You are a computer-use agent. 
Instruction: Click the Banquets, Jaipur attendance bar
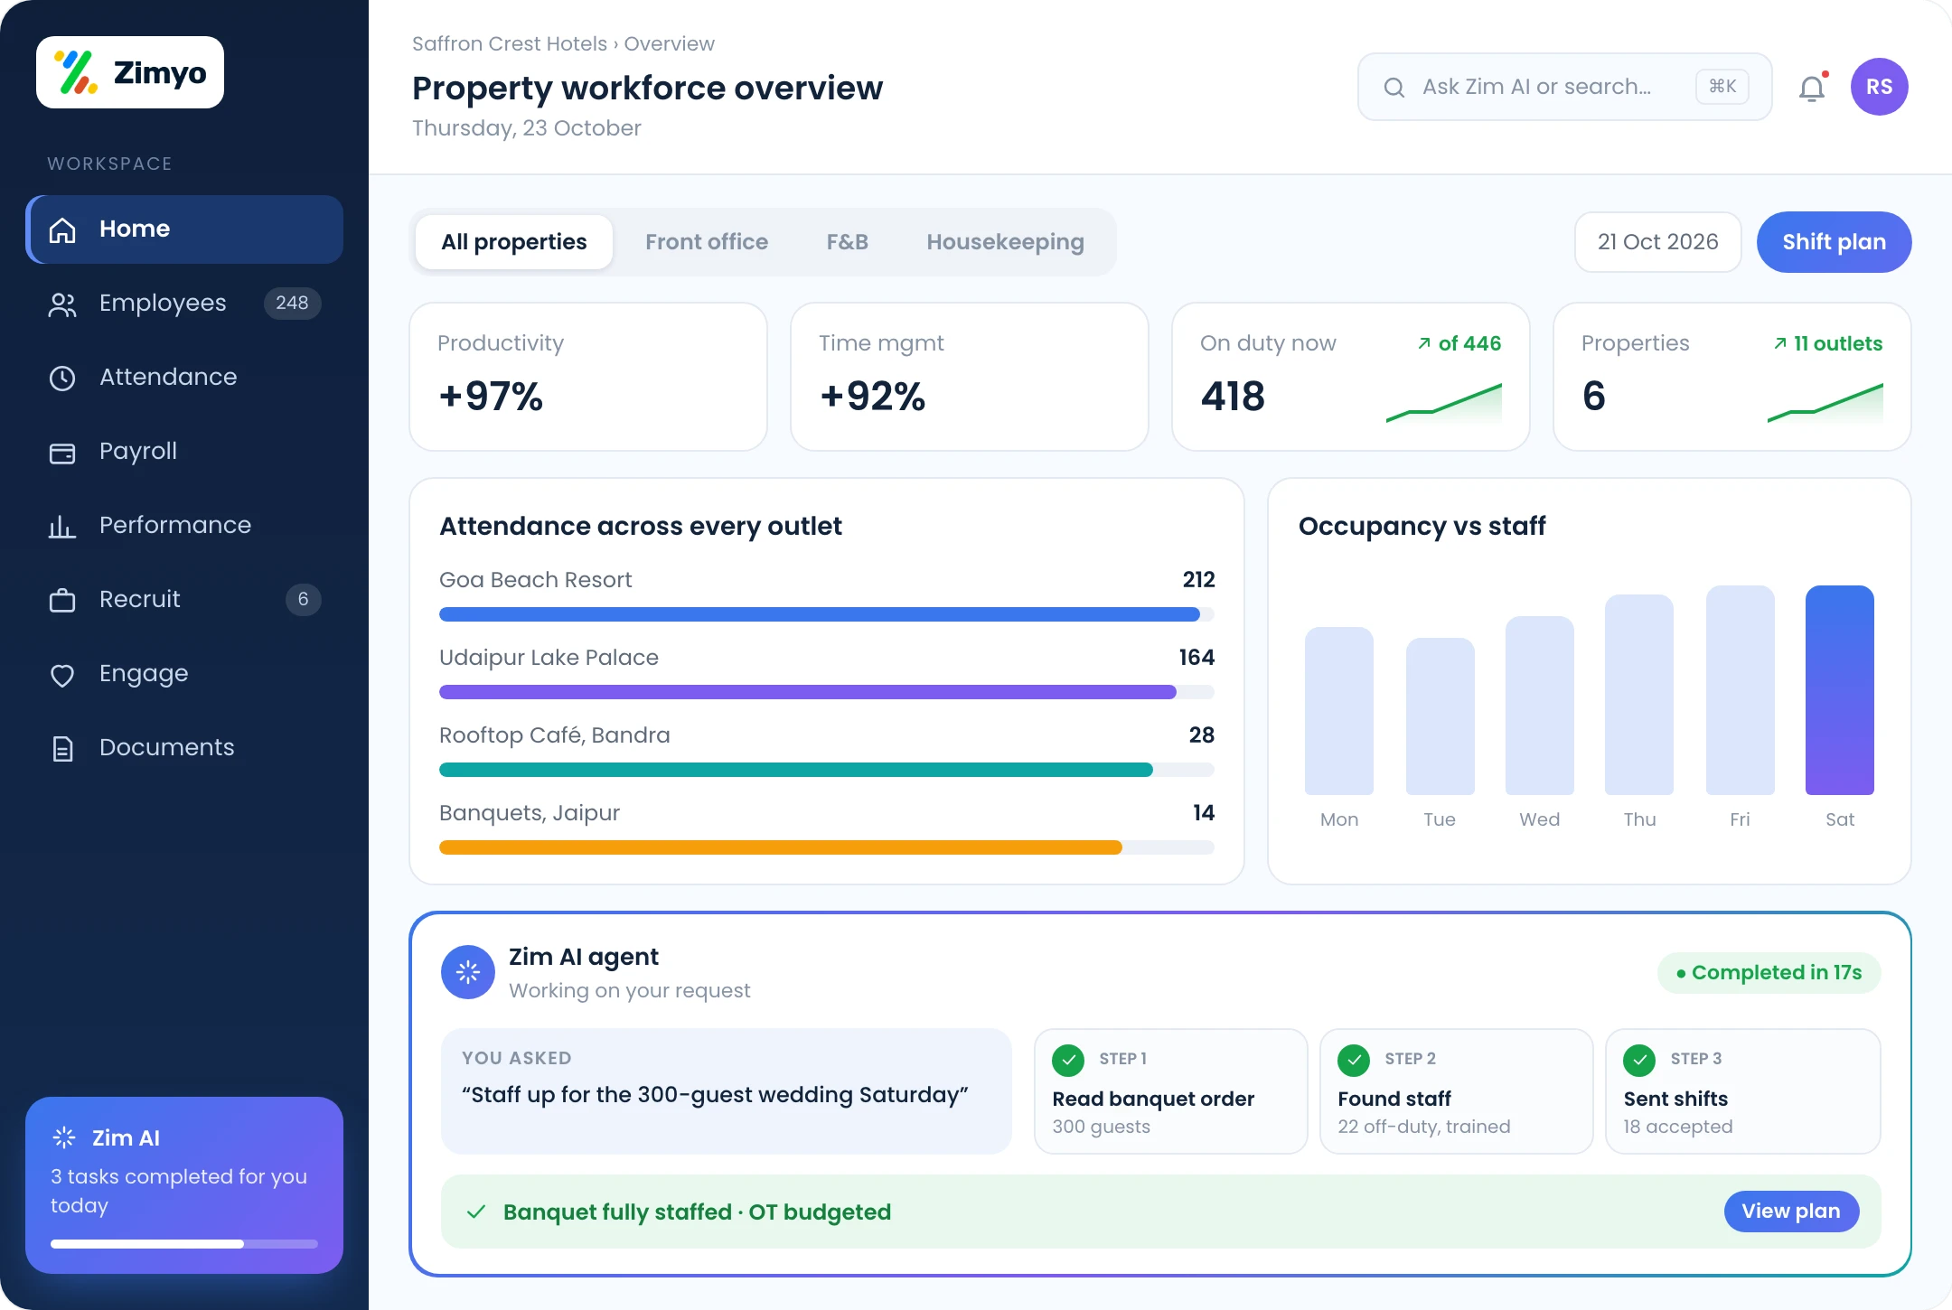point(827,847)
